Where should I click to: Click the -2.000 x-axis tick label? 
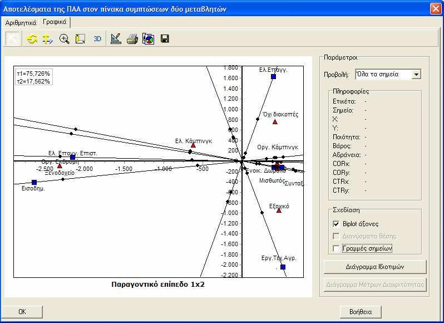coord(84,169)
